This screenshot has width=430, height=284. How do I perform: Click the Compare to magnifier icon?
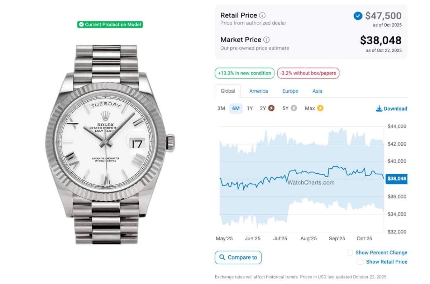tap(222, 257)
